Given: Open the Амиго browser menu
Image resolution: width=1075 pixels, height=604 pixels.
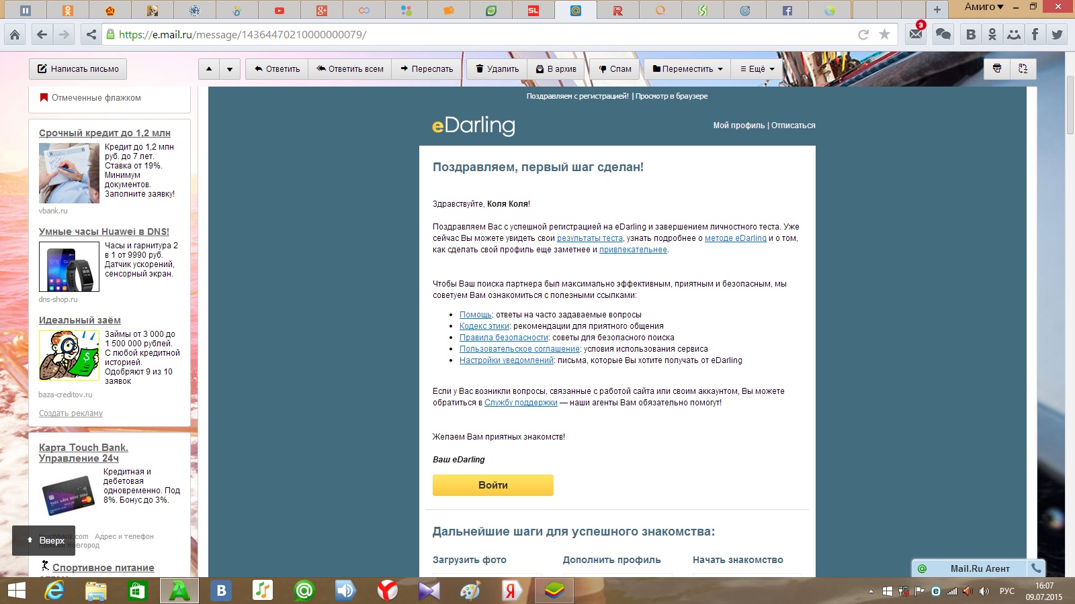Looking at the screenshot, I should [x=984, y=7].
